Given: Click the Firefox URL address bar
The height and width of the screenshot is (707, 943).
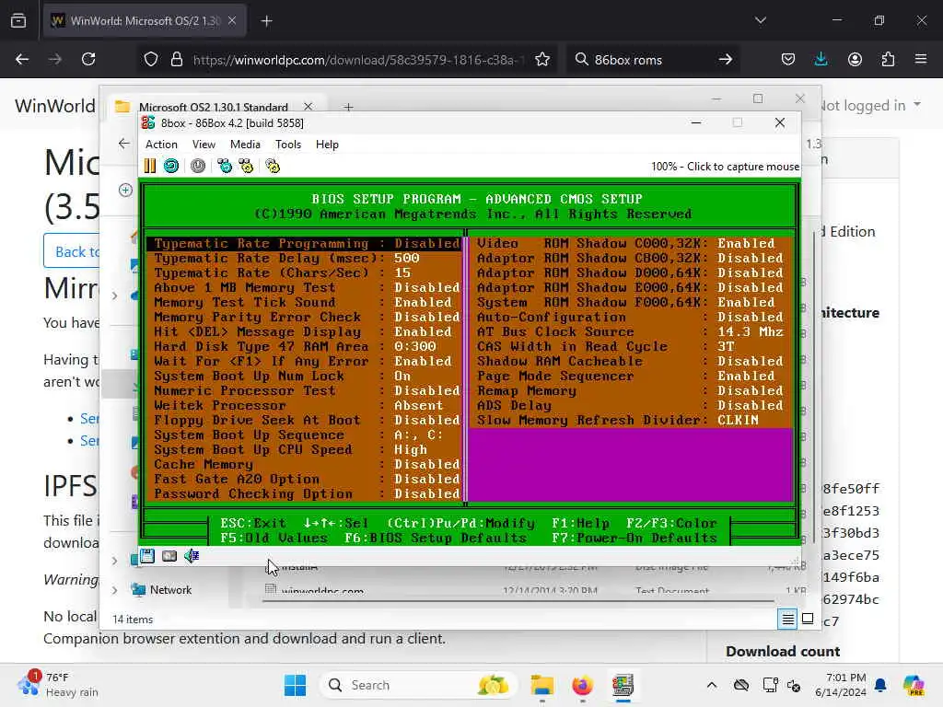Looking at the screenshot, I should (358, 60).
